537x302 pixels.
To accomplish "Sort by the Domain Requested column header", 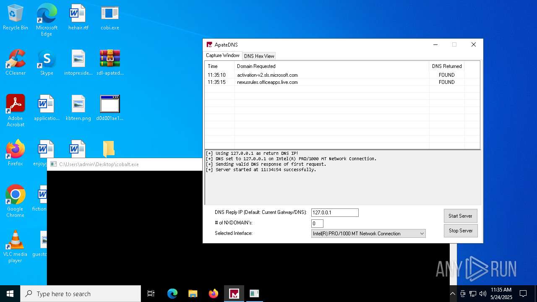I will [x=332, y=66].
